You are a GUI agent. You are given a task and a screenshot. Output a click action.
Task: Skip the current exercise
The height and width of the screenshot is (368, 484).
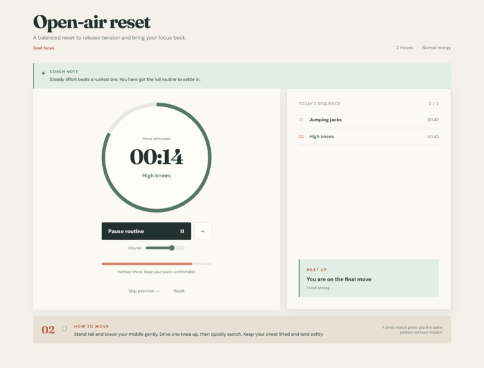tap(144, 291)
